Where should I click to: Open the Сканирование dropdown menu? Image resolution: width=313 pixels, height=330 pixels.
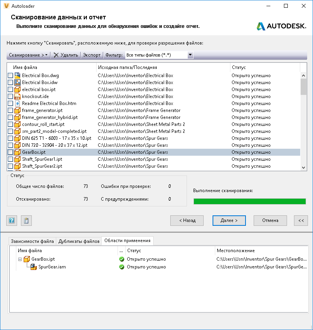pos(28,55)
